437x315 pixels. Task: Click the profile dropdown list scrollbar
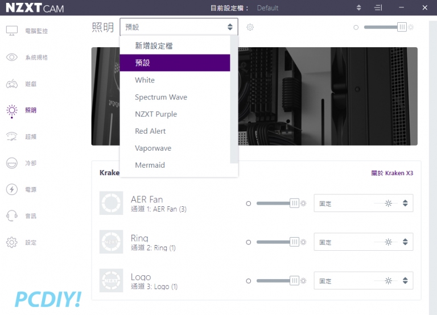(234, 100)
